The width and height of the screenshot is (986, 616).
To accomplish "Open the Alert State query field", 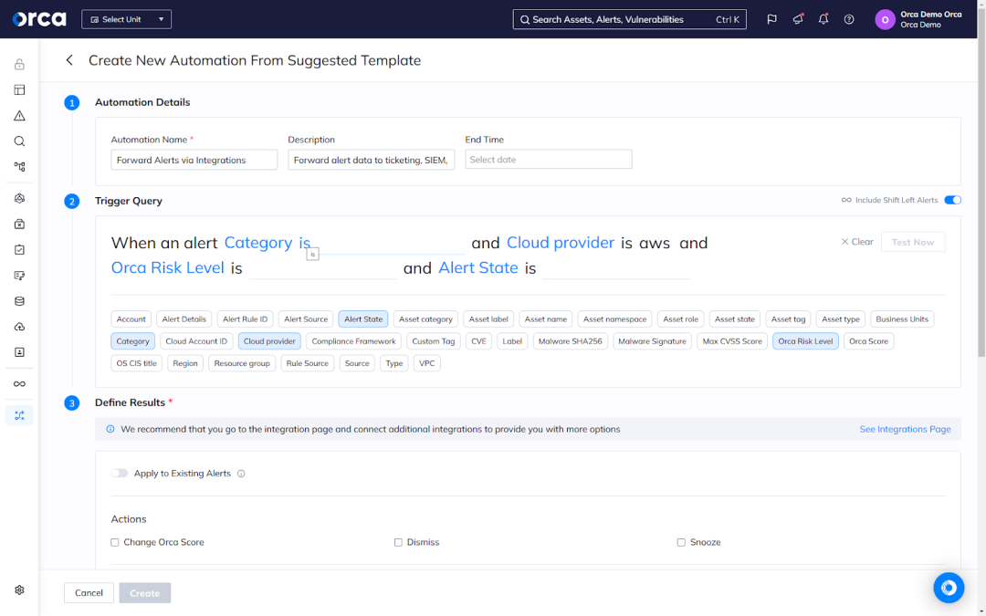I will point(477,267).
